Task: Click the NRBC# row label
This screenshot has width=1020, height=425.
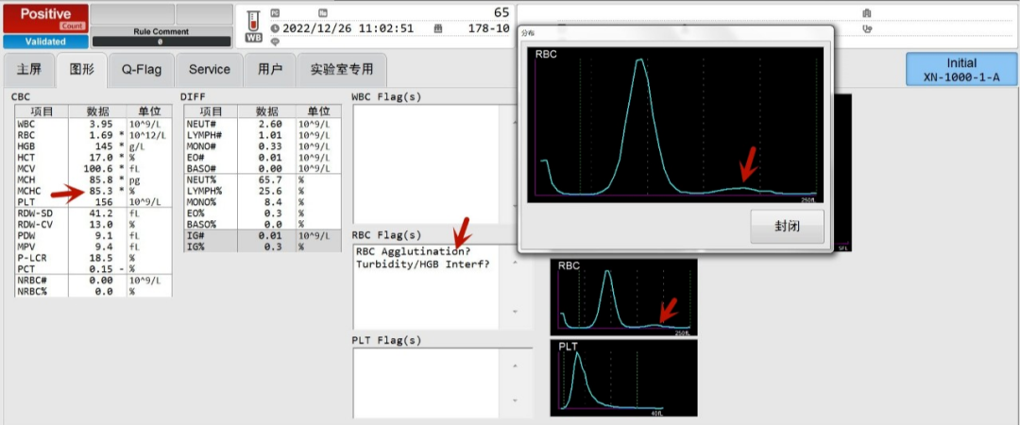Action: coord(30,280)
